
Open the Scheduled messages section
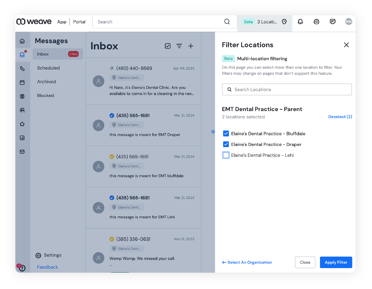[x=48, y=68]
